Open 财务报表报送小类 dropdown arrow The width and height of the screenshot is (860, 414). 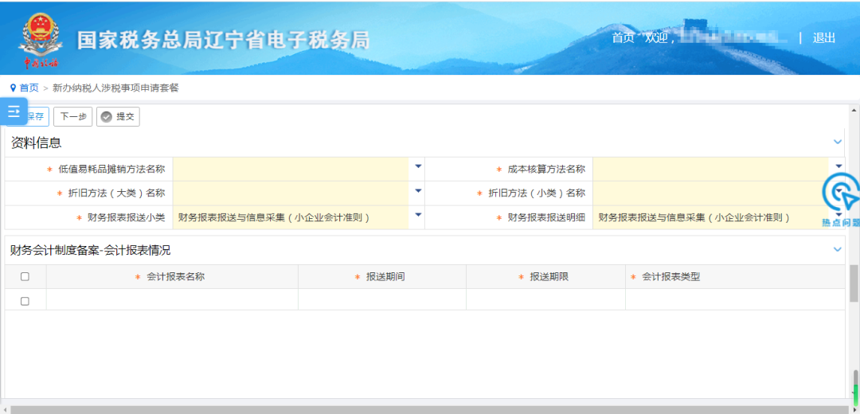coord(418,215)
